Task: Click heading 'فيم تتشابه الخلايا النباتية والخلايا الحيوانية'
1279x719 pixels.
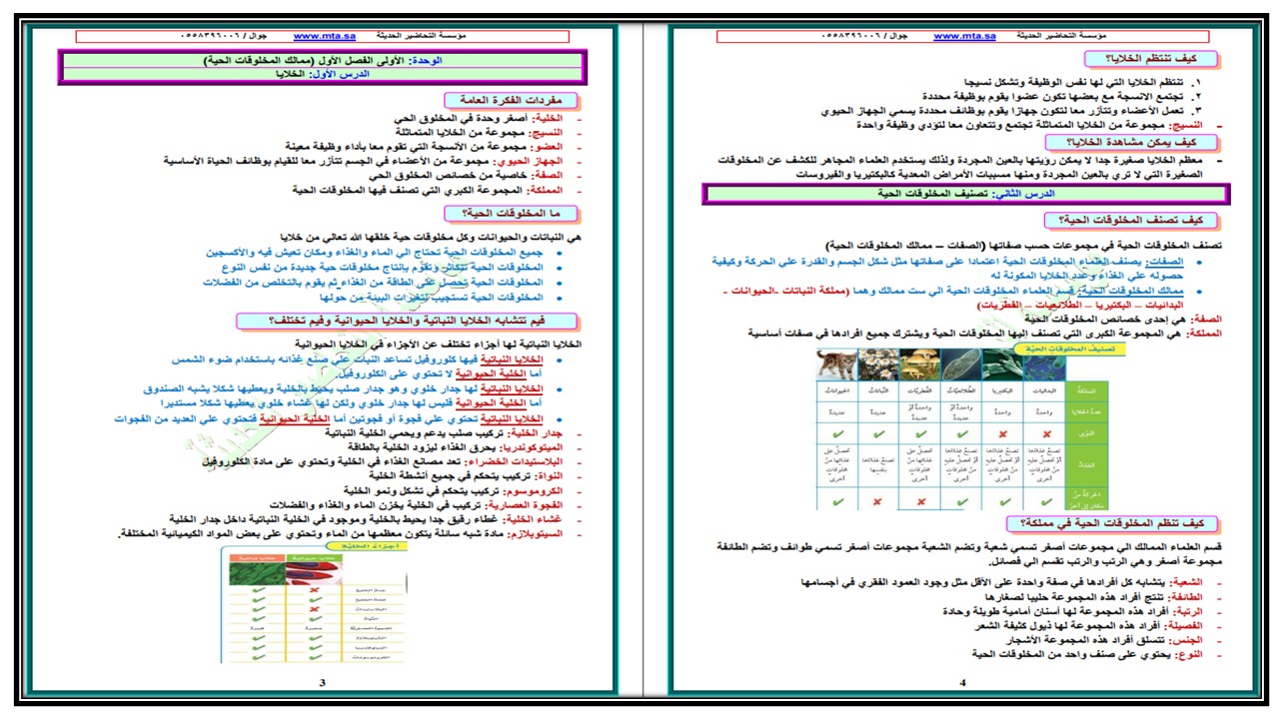Action: pos(408,321)
